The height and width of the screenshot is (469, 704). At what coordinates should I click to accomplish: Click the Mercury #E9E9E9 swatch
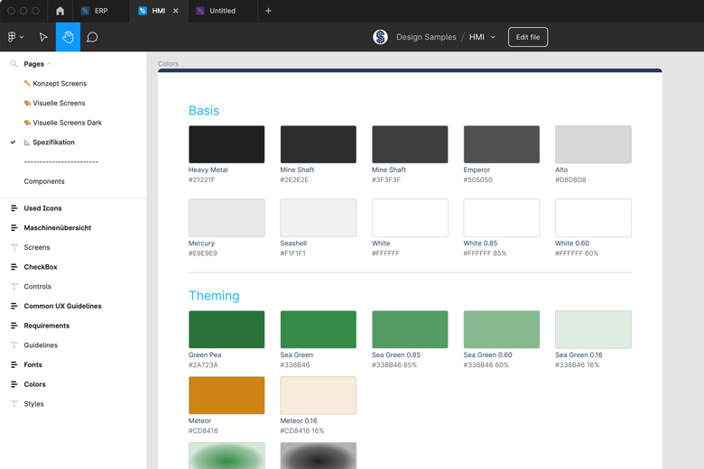pos(227,217)
